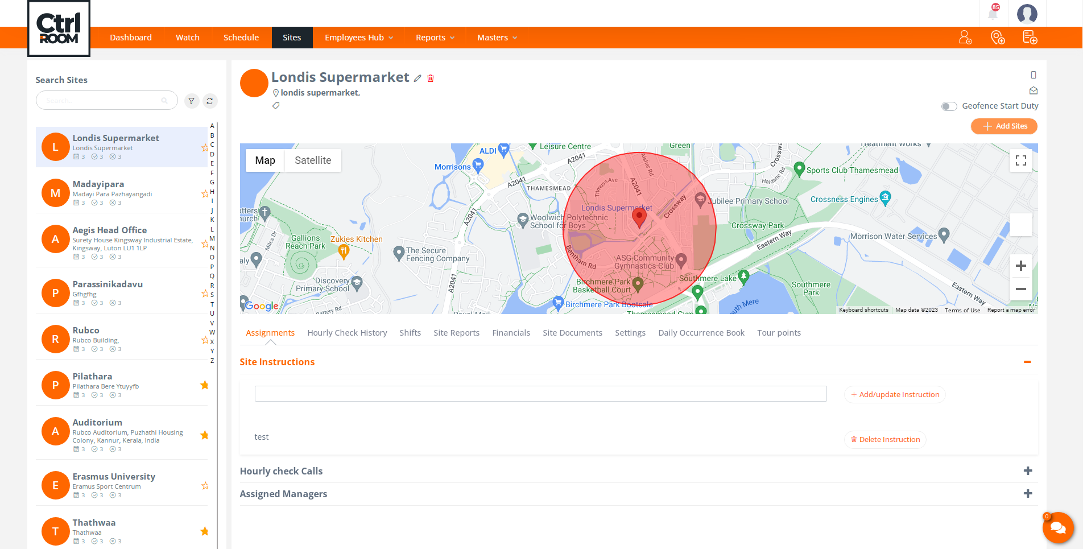Click the add location icon in orange bar
The width and height of the screenshot is (1083, 549).
point(998,38)
